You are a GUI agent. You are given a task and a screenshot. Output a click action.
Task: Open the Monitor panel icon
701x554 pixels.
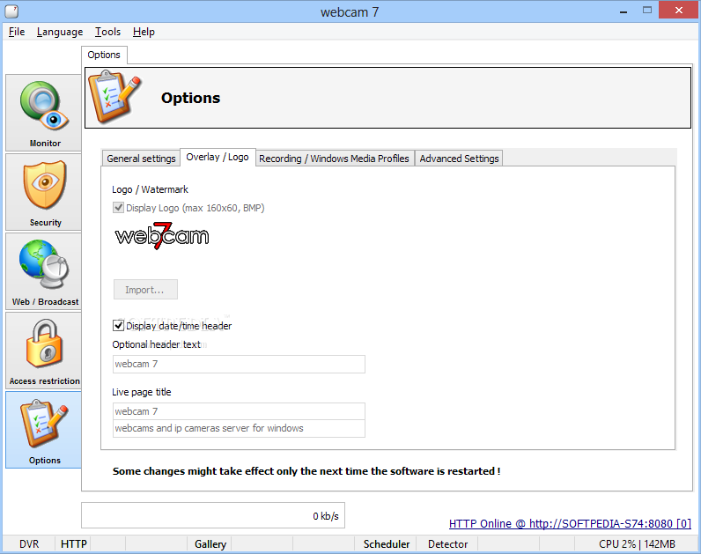pos(43,113)
